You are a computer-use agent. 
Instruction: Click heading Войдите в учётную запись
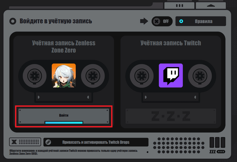(x=56, y=21)
